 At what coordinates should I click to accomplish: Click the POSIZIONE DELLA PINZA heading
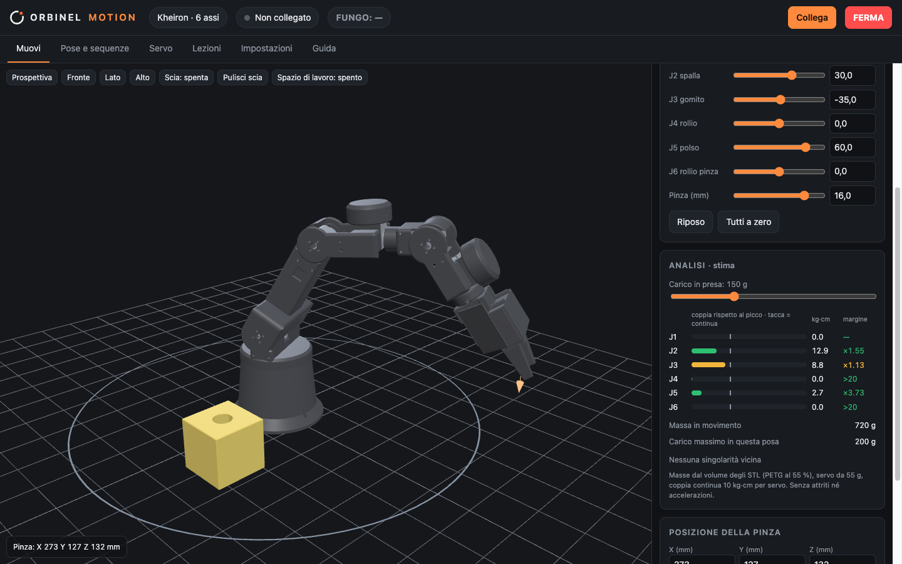coord(725,533)
